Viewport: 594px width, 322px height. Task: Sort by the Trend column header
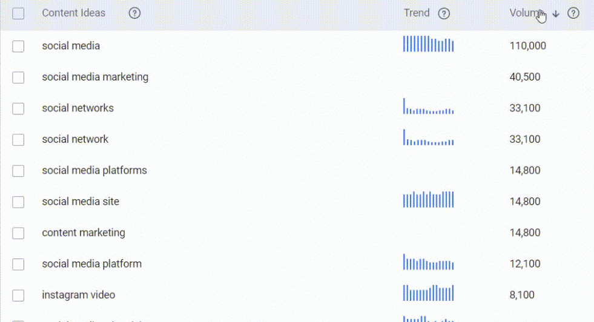417,13
